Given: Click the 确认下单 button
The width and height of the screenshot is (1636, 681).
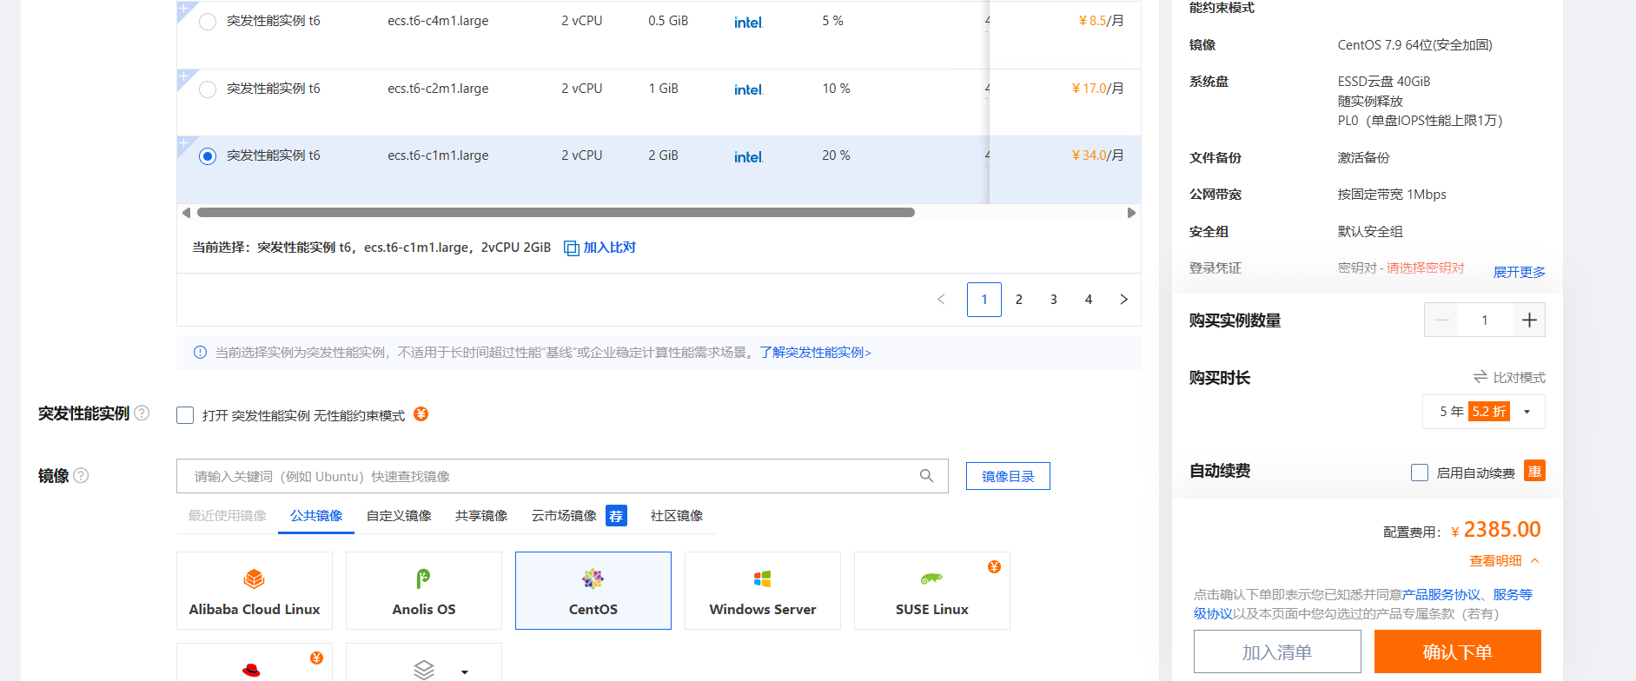Looking at the screenshot, I should pos(1457,651).
